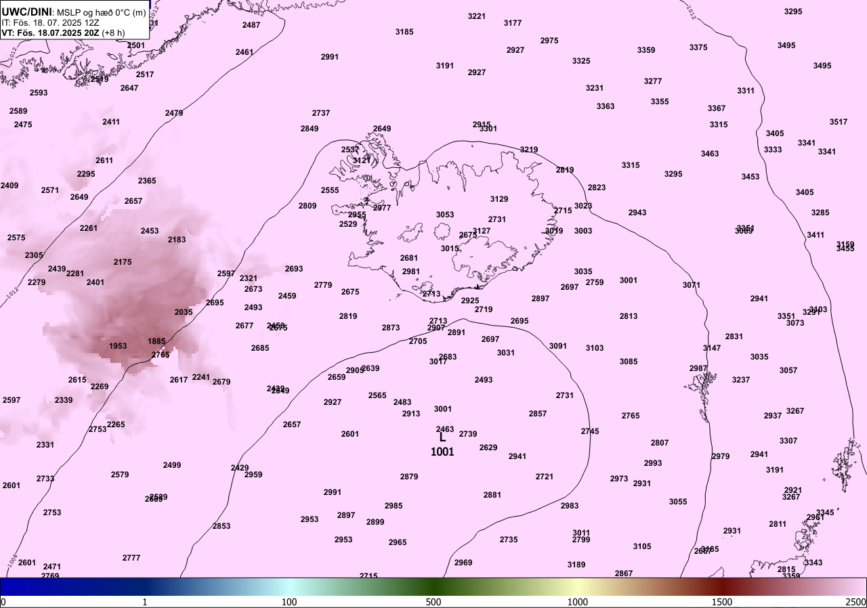Click the 3085 height value
Image resolution: width=867 pixels, height=608 pixels.
[x=629, y=362]
